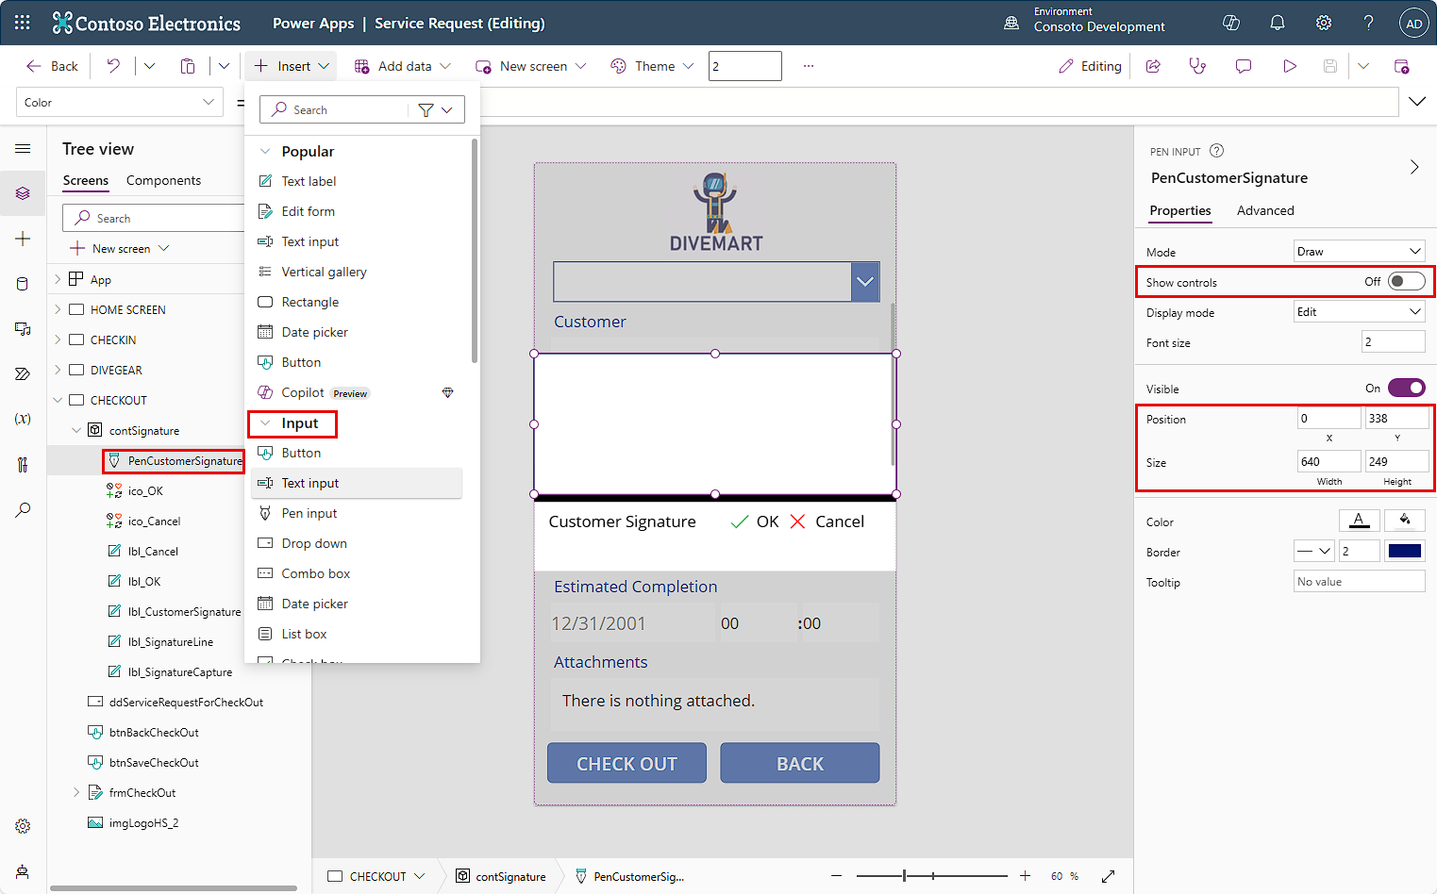Screen dimensions: 1437x894
Task: Click the red Cancel X on canvas
Action: (x=797, y=521)
